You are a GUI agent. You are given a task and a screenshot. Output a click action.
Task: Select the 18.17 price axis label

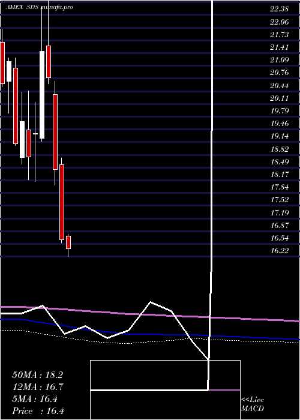(280, 175)
